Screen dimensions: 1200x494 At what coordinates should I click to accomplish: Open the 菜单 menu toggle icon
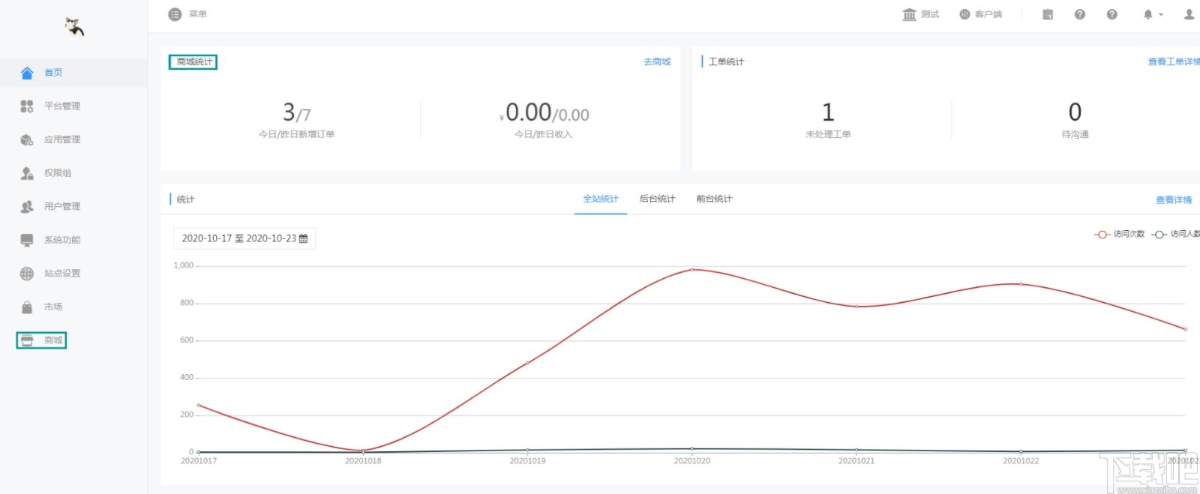(175, 14)
